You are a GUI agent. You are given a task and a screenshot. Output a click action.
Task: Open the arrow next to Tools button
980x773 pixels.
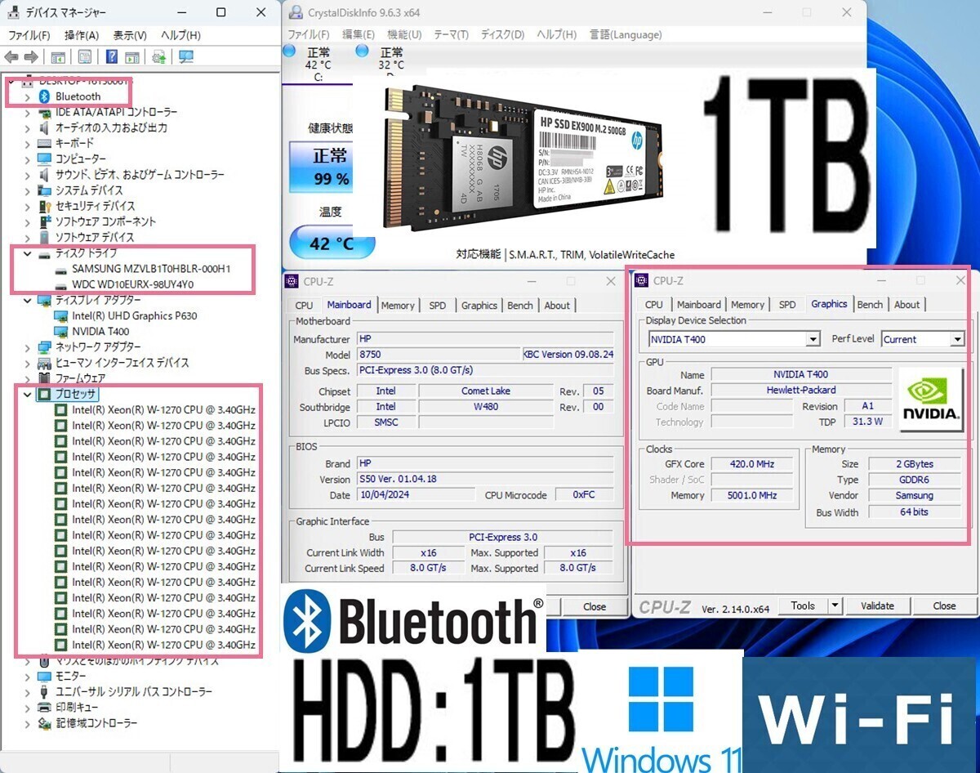835,605
